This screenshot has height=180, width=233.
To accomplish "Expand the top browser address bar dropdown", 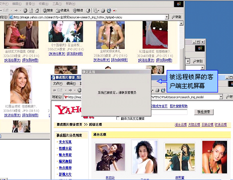I will (167, 17).
